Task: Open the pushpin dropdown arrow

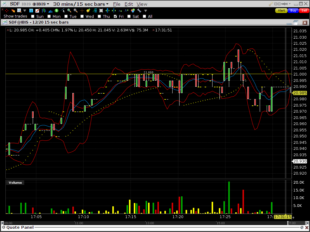Action: [x=290, y=4]
